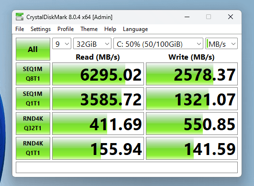Open the Settings menu

pos(41,29)
